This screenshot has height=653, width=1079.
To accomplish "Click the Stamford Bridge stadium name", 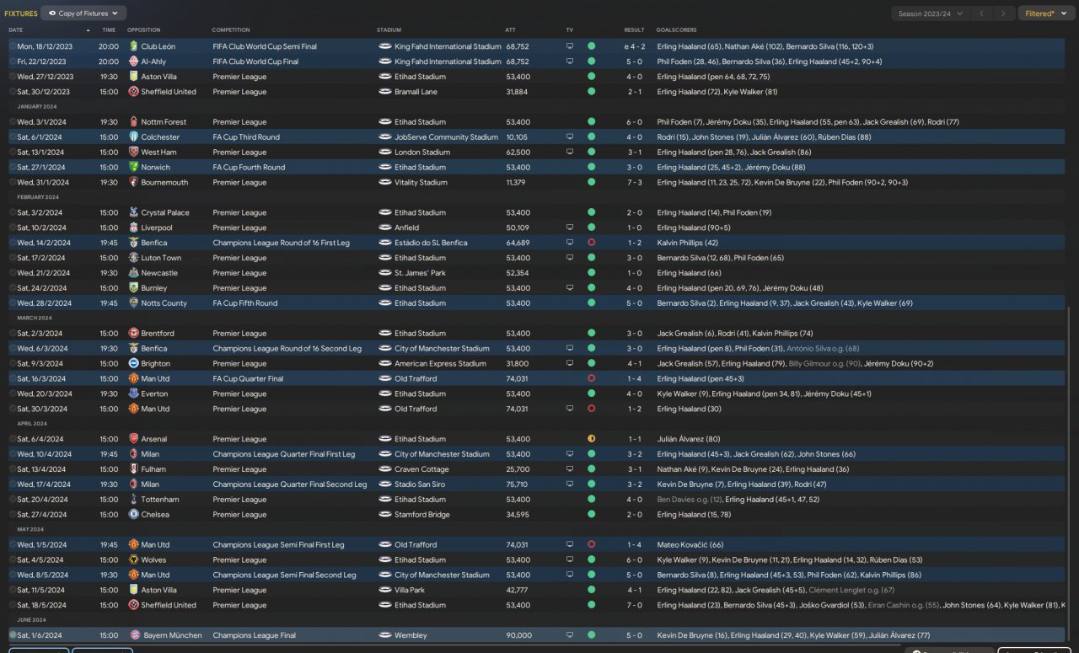I will pos(423,515).
